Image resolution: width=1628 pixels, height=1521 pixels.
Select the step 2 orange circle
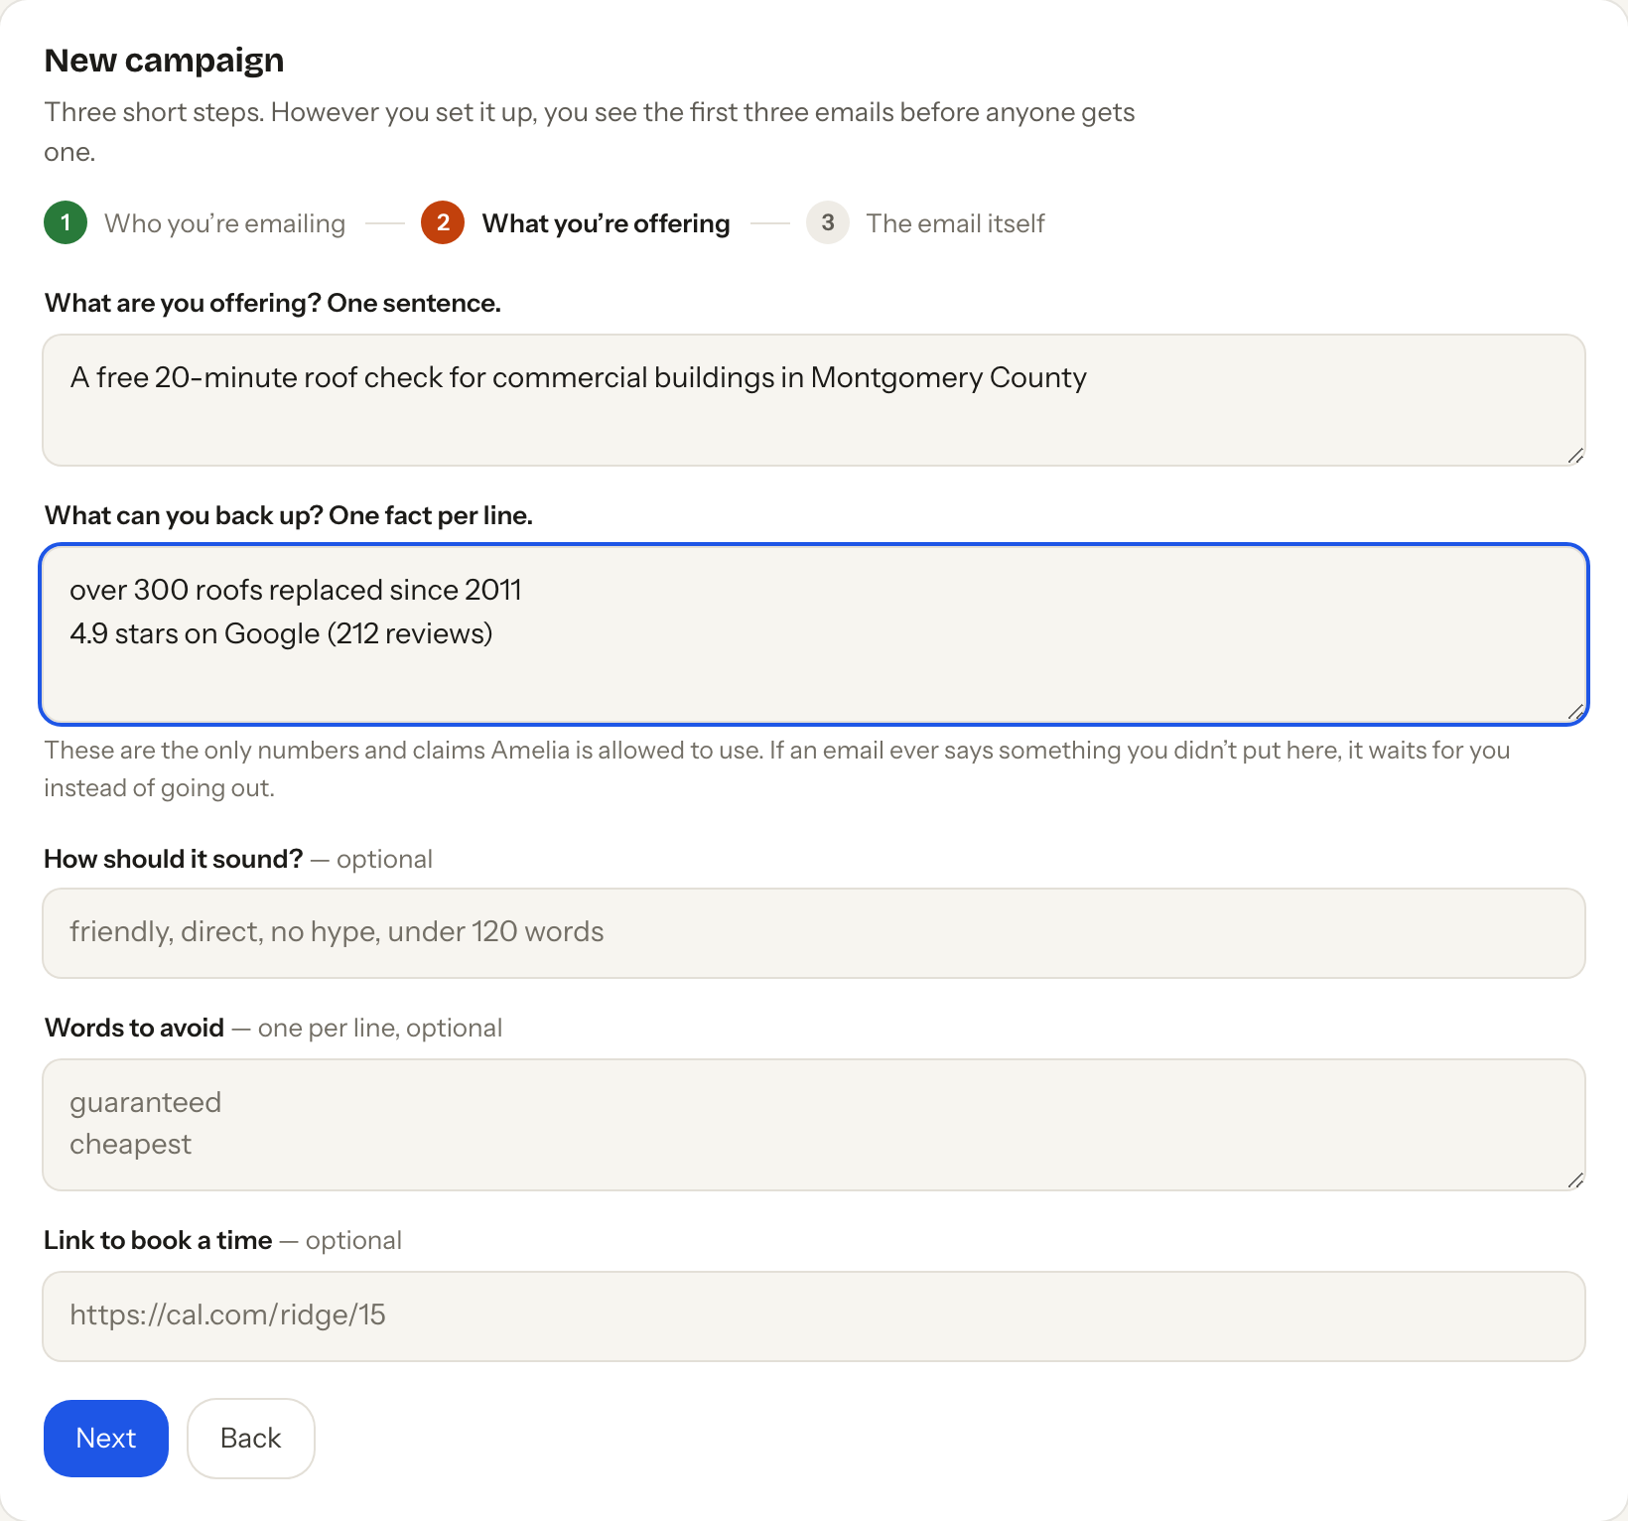443,222
